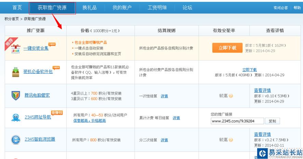Screen dimensions: 303x159
Task: Click the text 安装后自动锁定浏览器和主页
Action: tap(98, 54)
